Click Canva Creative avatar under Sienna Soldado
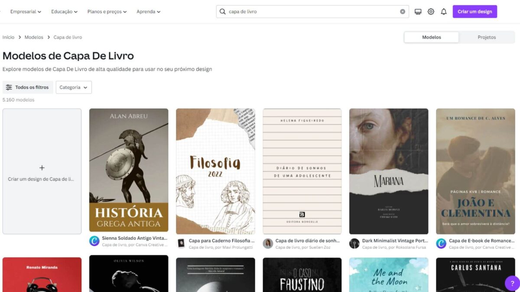Screen dimensions: 520x292 [x=94, y=241]
